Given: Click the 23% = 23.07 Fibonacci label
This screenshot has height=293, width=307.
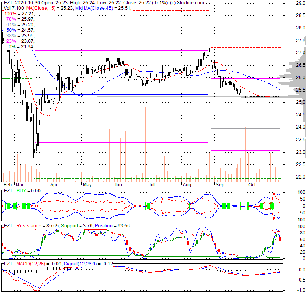Looking at the screenshot, I should click(20, 41).
